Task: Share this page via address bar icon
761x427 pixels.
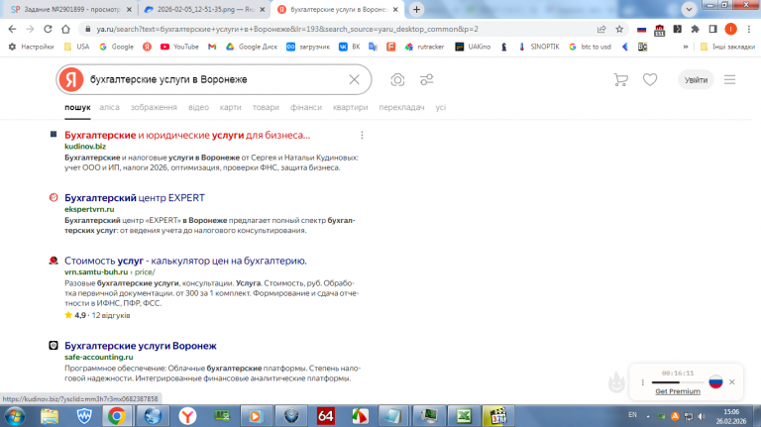Action: coord(601,29)
